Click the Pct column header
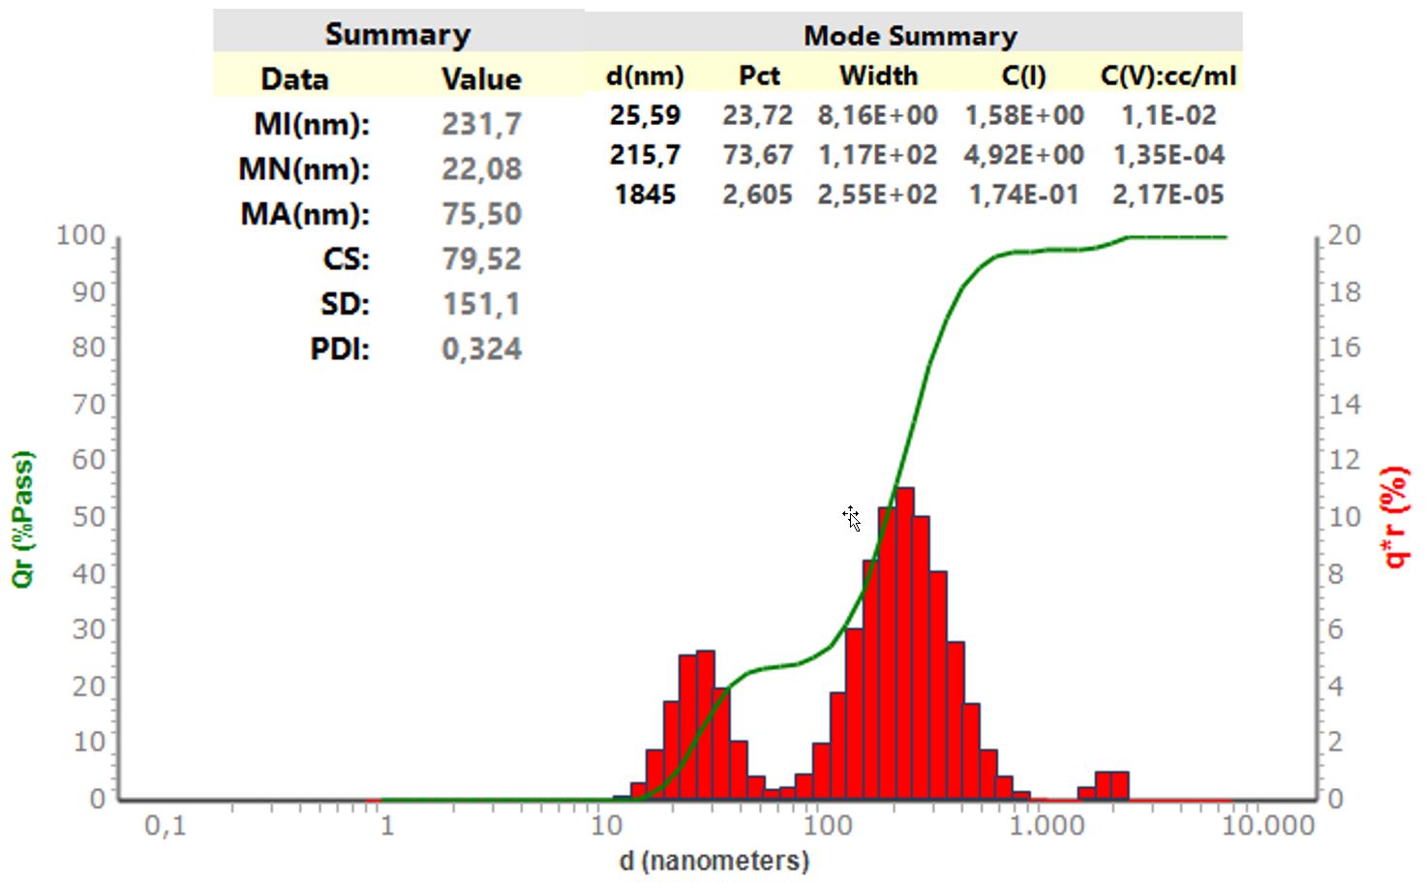 click(x=759, y=76)
